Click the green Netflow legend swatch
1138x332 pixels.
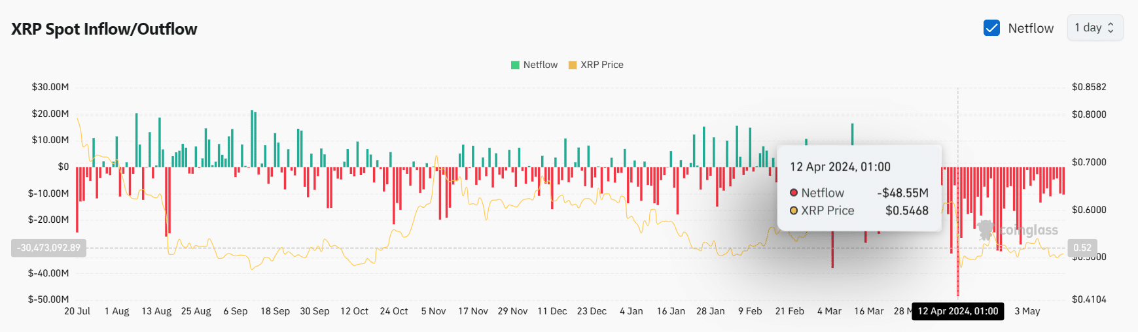(x=515, y=65)
